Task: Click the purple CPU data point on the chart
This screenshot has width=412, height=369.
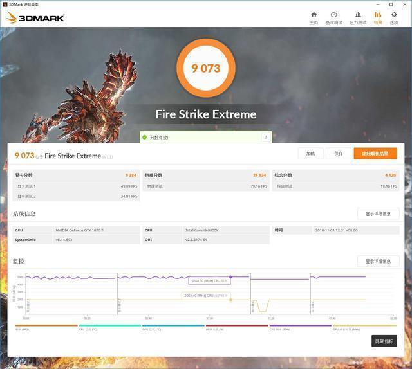Action: tap(230, 277)
